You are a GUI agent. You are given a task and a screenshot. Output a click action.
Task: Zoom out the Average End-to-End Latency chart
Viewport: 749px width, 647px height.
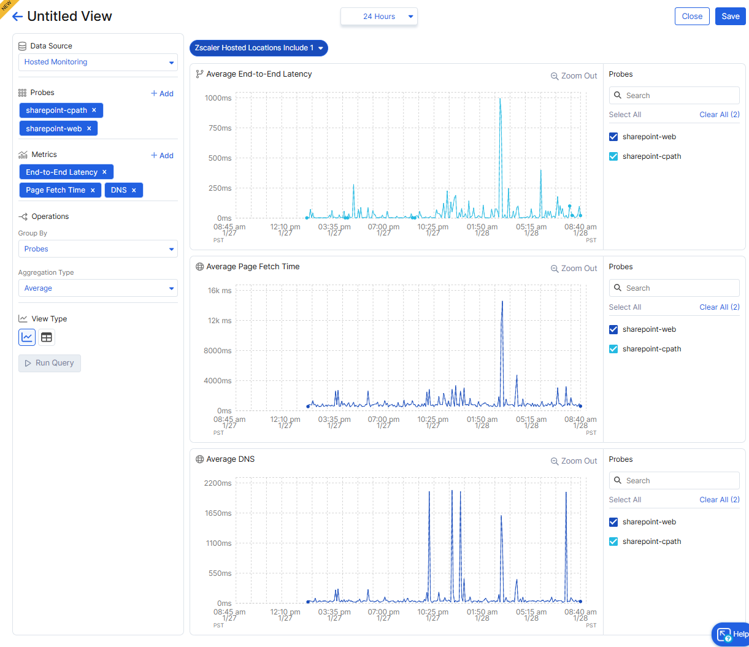point(574,76)
